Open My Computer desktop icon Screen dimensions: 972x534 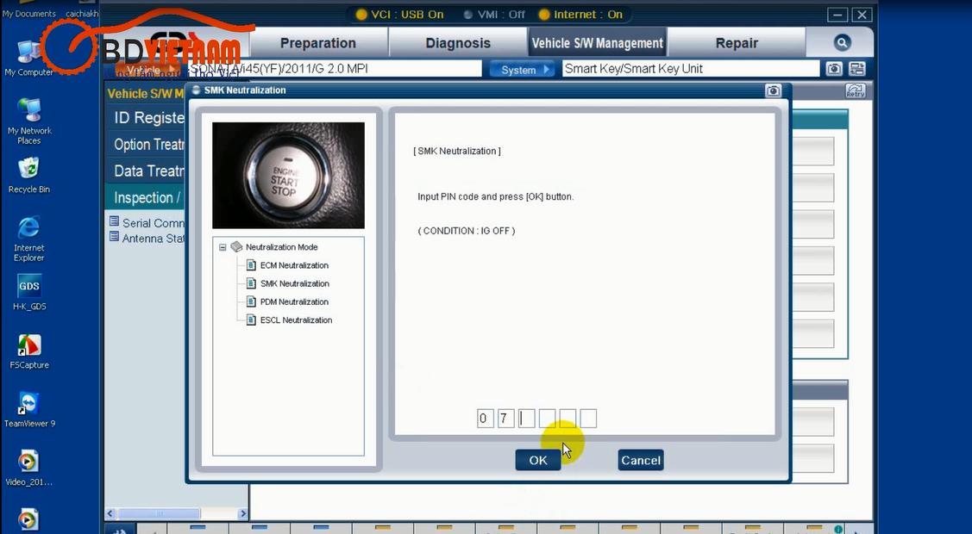[28, 58]
